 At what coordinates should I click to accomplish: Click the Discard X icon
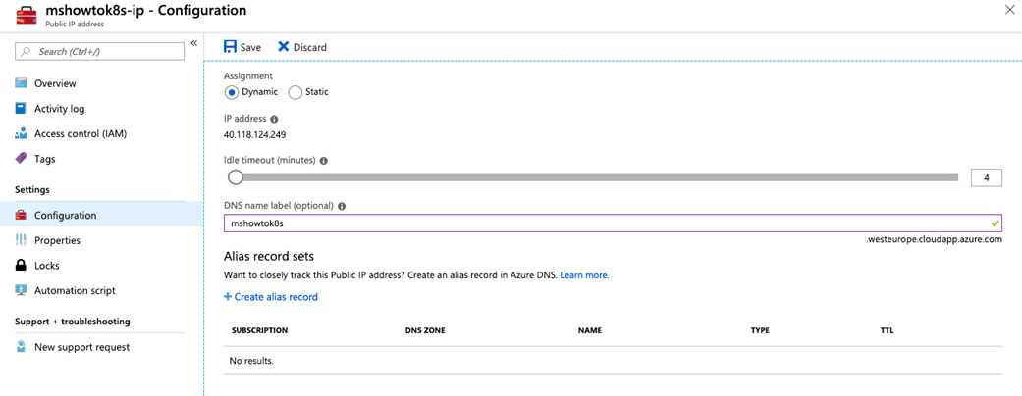[283, 47]
